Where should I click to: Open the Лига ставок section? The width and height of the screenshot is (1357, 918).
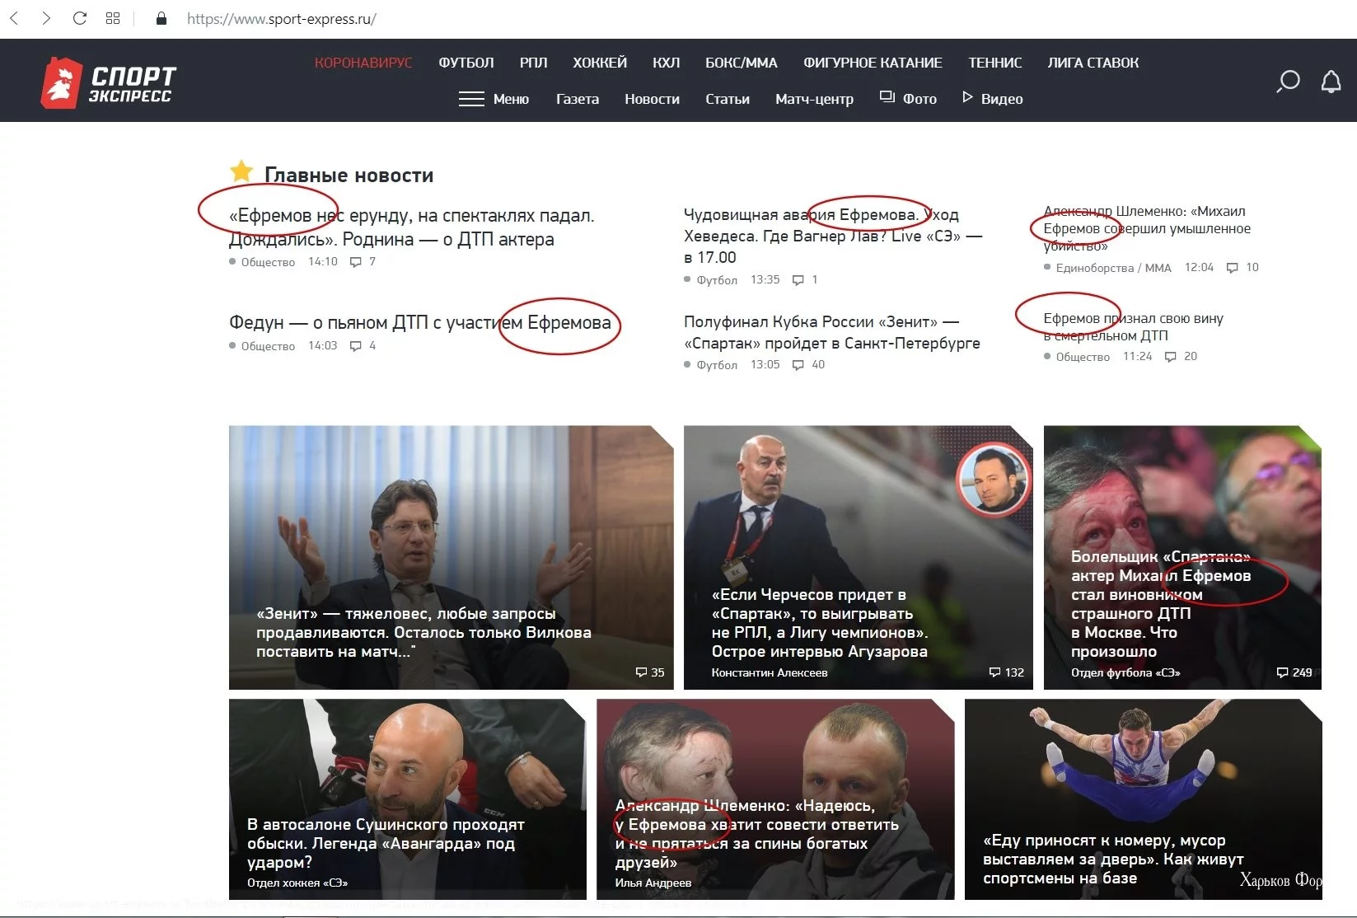[x=1093, y=63]
